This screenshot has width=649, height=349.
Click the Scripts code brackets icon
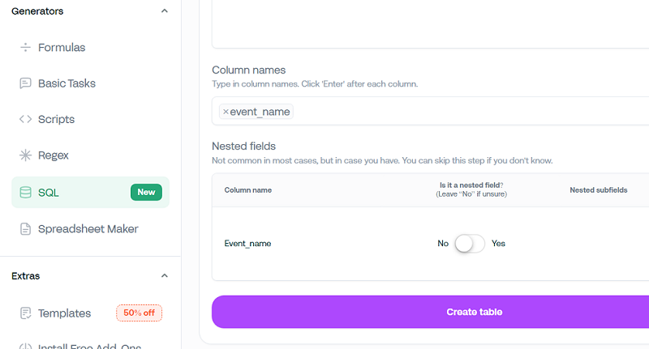point(25,119)
